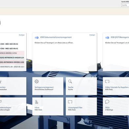Select row containing [03]-9978929610-000200
Image resolution: width=129 pixels, height=129 pixels.
click(x=12, y=58)
